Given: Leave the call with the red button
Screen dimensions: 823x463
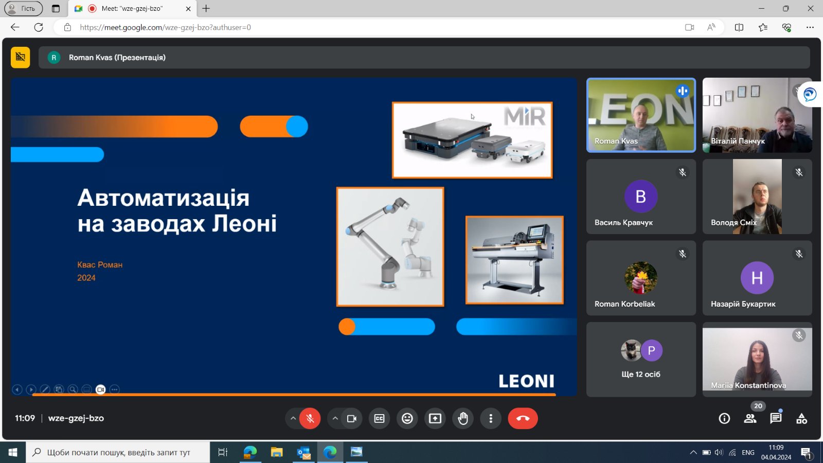Looking at the screenshot, I should [x=523, y=418].
